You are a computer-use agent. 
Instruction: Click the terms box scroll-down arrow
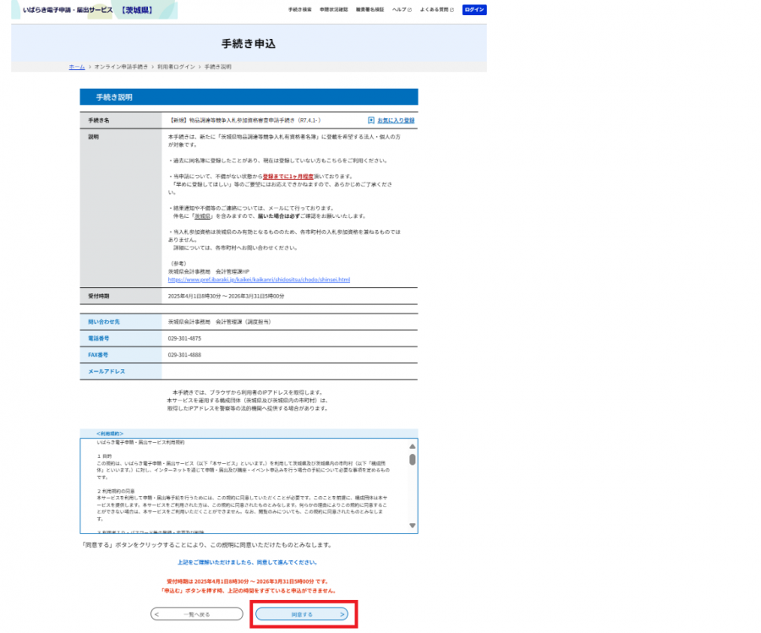click(412, 526)
